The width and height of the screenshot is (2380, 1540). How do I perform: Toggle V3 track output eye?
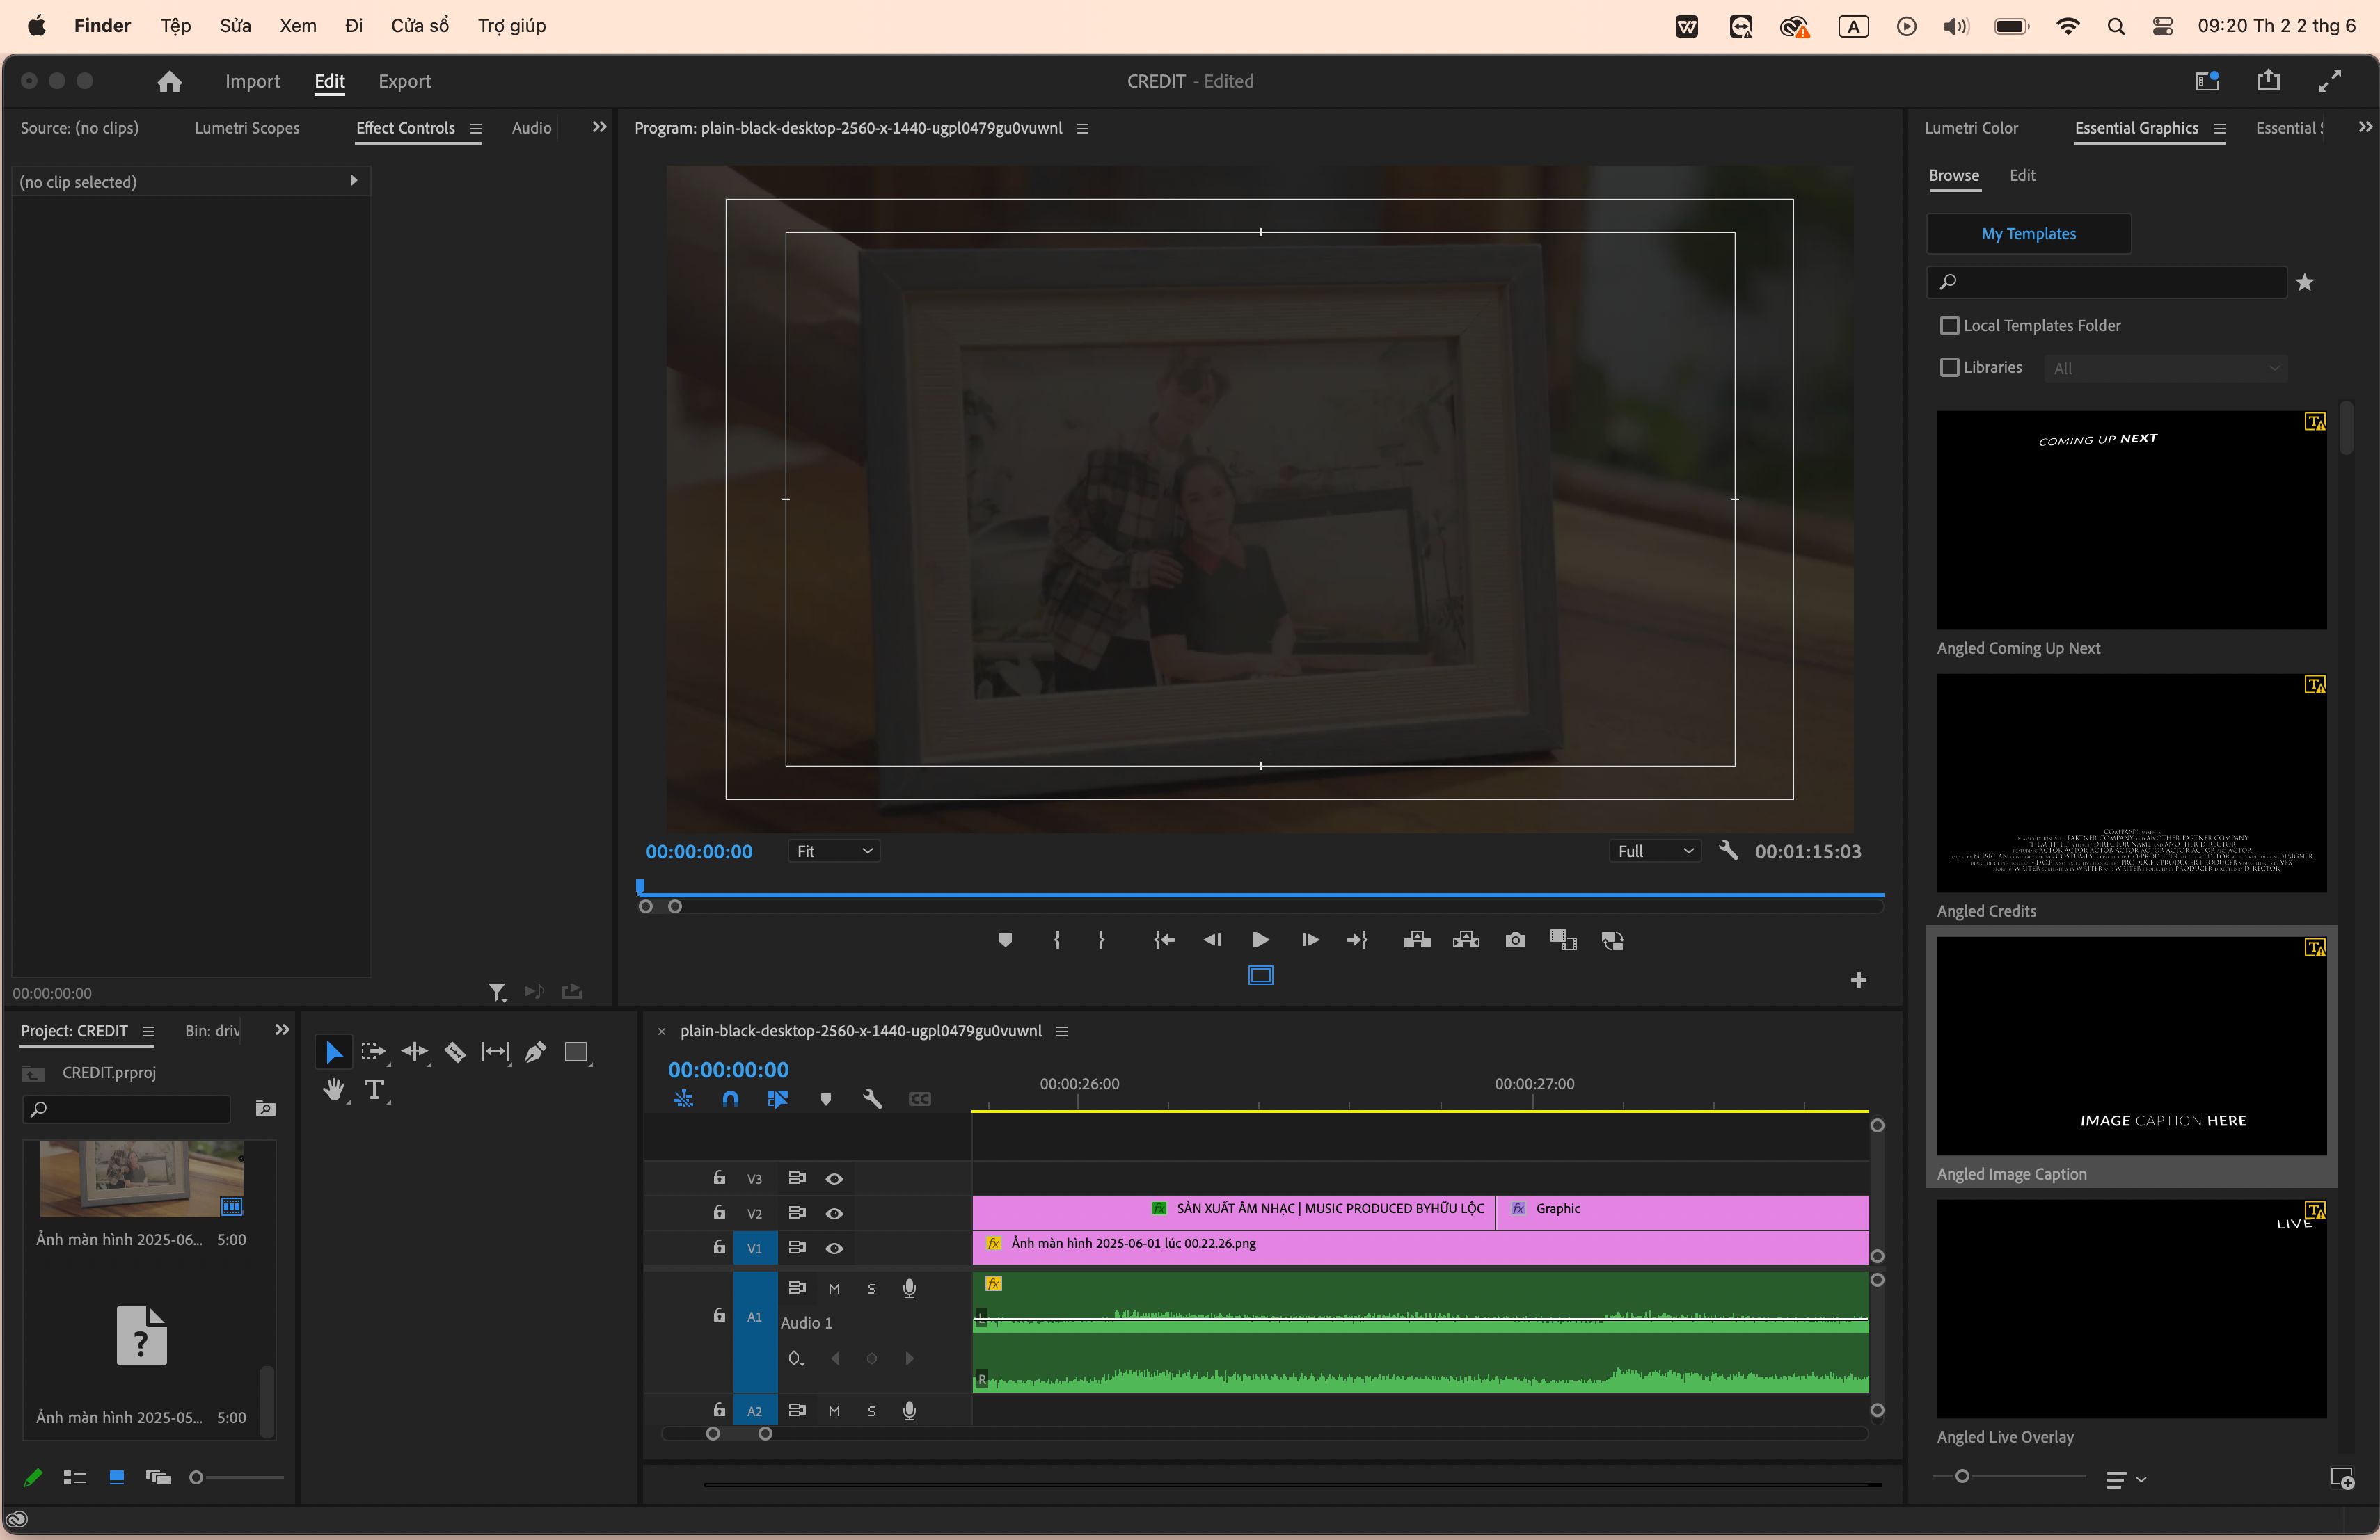pos(835,1179)
